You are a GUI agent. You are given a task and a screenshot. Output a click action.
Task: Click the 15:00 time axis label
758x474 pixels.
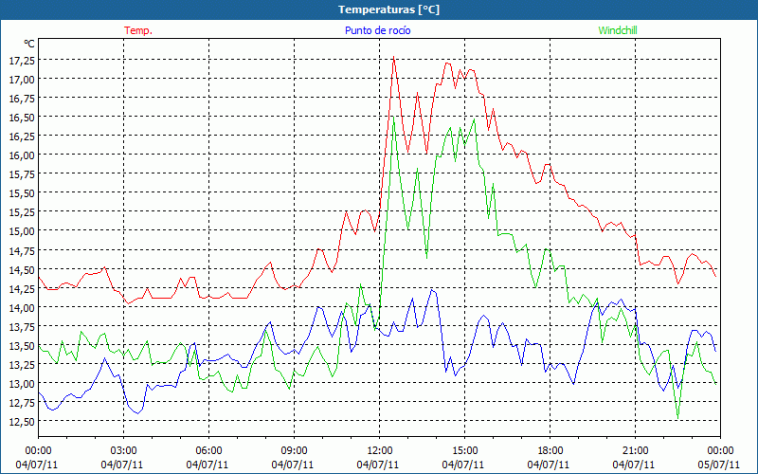coord(464,450)
